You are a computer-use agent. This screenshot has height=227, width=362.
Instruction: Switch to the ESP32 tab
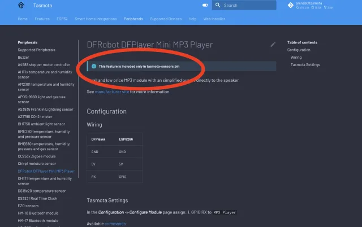click(62, 19)
